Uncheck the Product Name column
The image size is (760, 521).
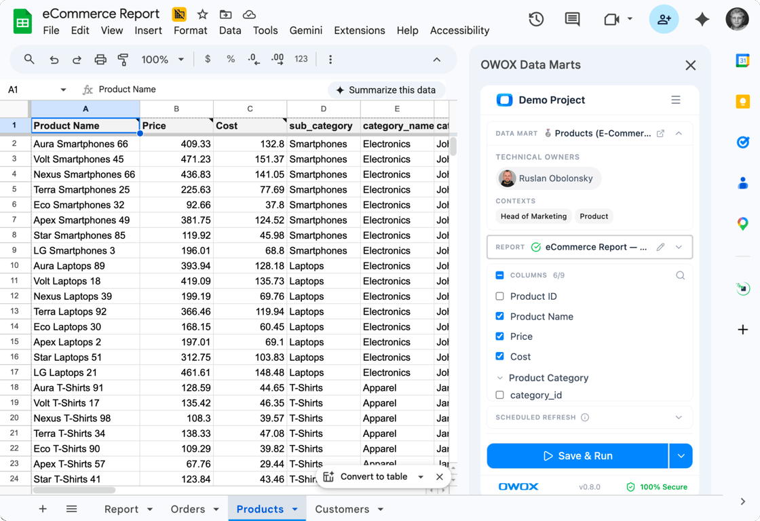click(499, 316)
